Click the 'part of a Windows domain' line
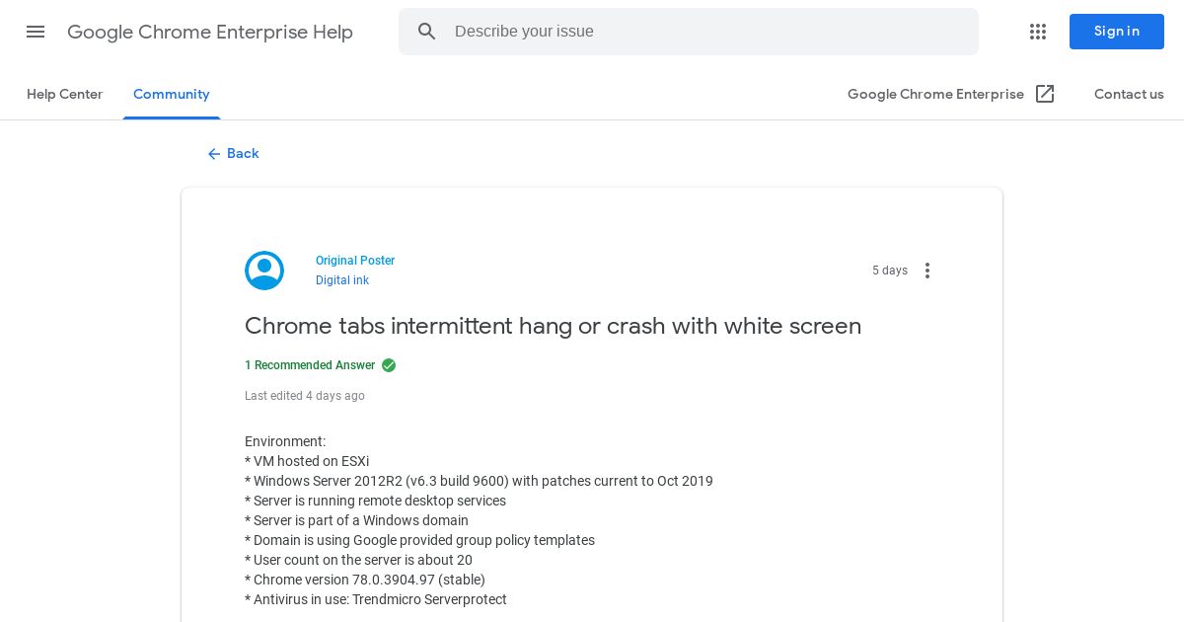Screen dimensions: 1184x622 pos(356,520)
